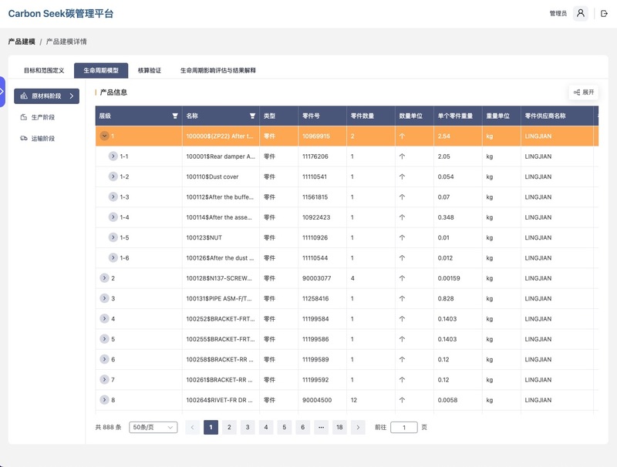Image resolution: width=617 pixels, height=467 pixels.
Task: Expand row 2 N137-SCREW
Action: click(104, 278)
